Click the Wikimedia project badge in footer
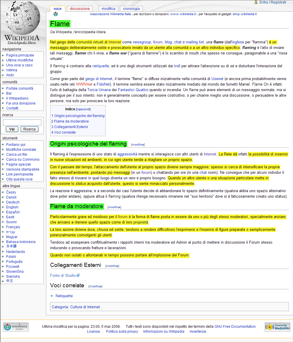 click(x=16, y=327)
